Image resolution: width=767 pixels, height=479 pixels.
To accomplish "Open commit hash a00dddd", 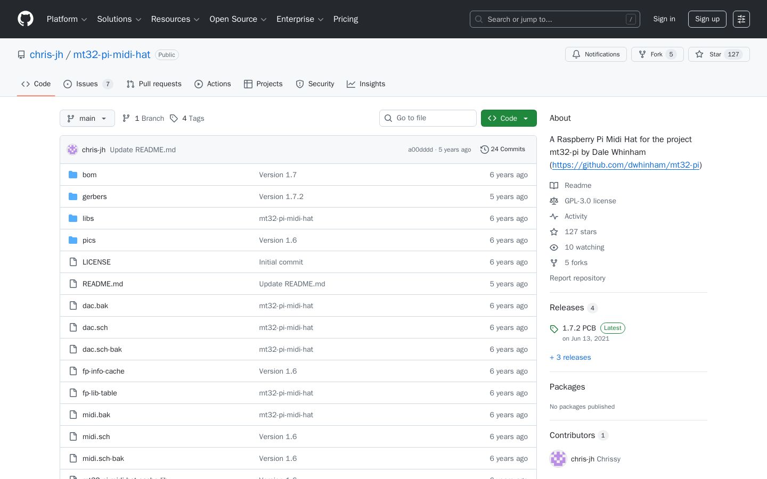I will tap(421, 150).
